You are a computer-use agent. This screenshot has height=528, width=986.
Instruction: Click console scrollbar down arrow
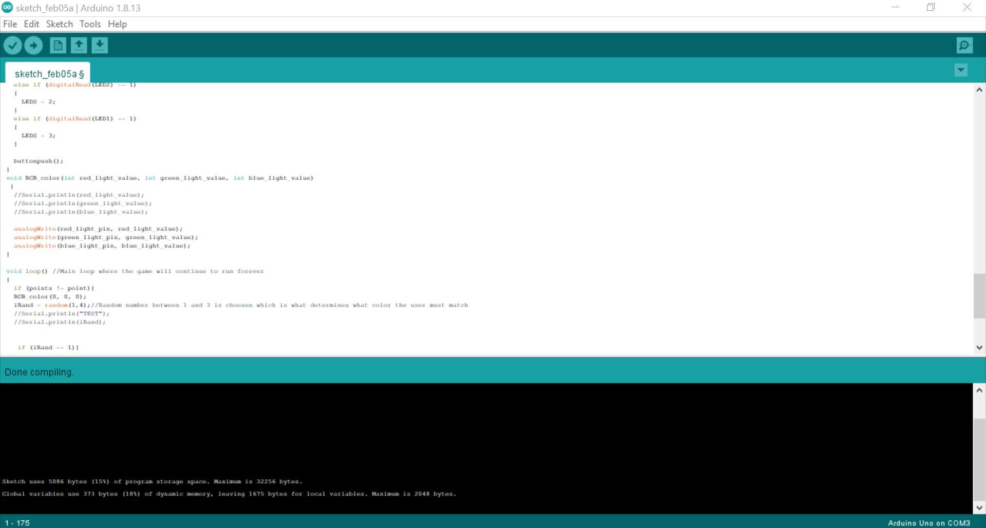pyautogui.click(x=979, y=507)
